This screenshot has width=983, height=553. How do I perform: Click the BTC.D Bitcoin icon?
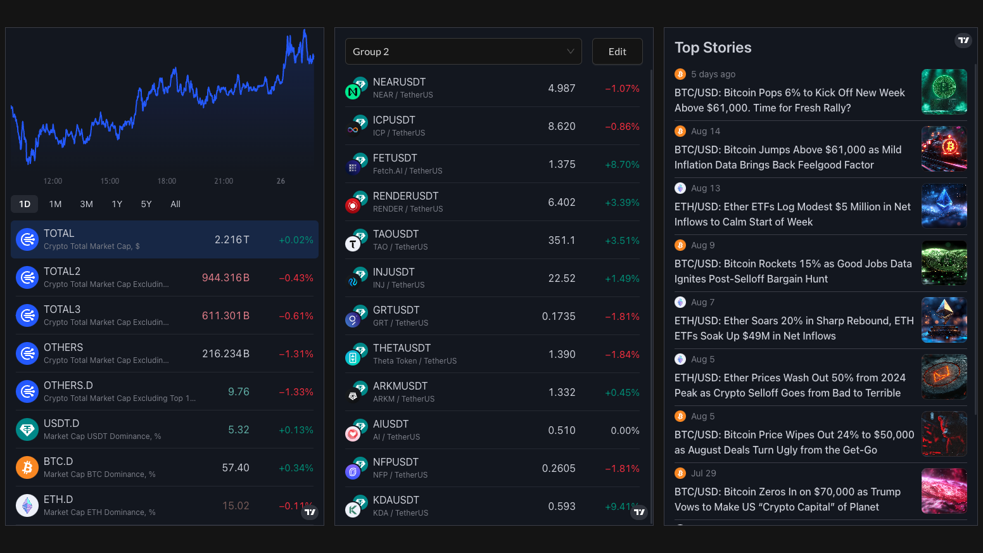[x=27, y=467]
